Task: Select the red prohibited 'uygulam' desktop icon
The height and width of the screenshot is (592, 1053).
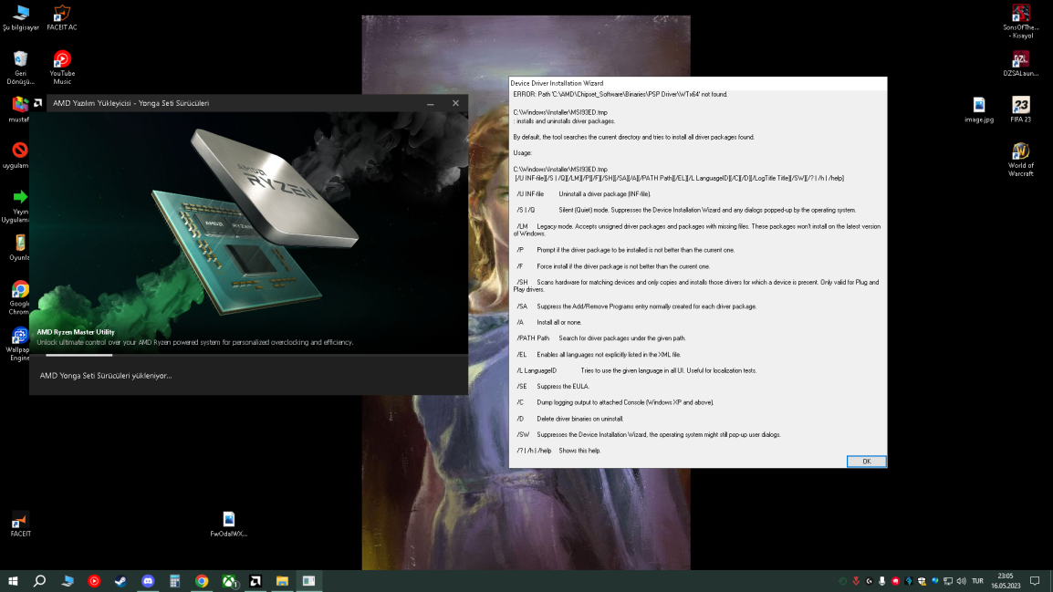Action: coord(17,156)
